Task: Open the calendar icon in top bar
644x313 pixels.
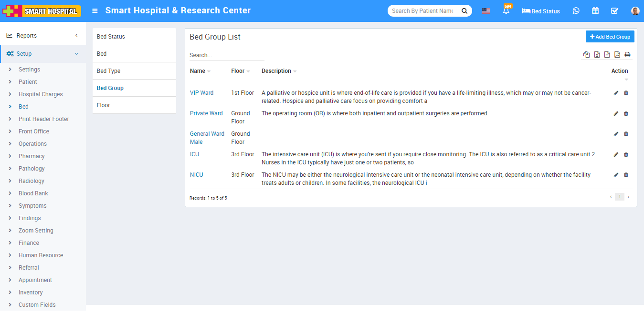Action: [595, 11]
